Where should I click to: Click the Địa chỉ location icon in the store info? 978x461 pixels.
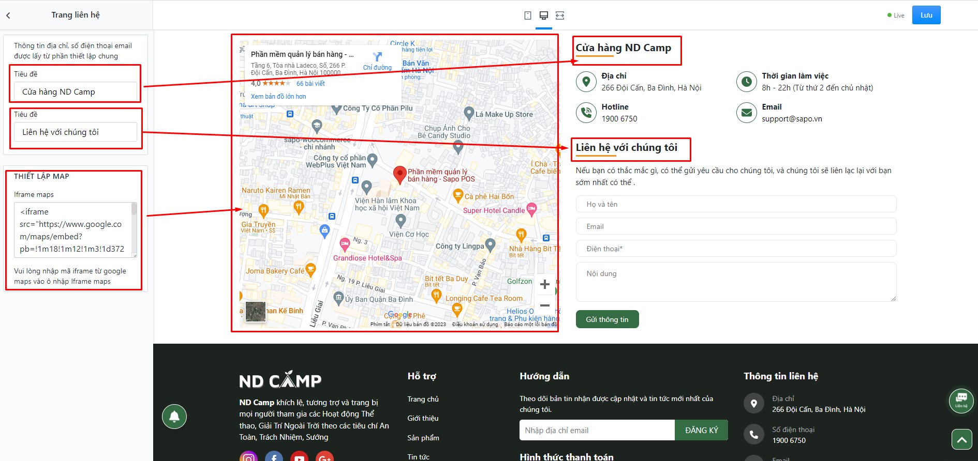[x=586, y=82]
